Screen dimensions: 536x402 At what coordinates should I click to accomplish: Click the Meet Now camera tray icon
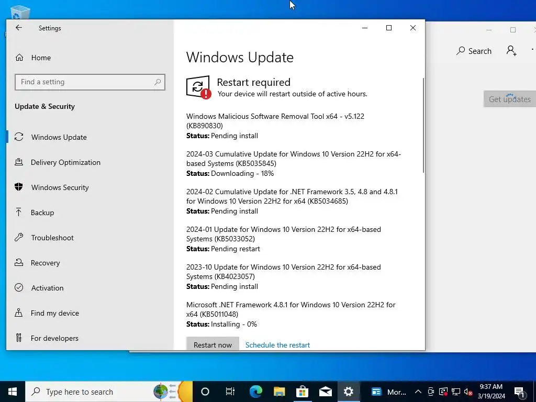click(431, 392)
